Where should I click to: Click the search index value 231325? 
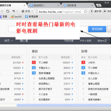click(17, 63)
